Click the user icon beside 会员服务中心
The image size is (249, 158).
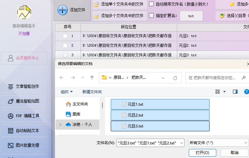pyautogui.click(x=11, y=58)
